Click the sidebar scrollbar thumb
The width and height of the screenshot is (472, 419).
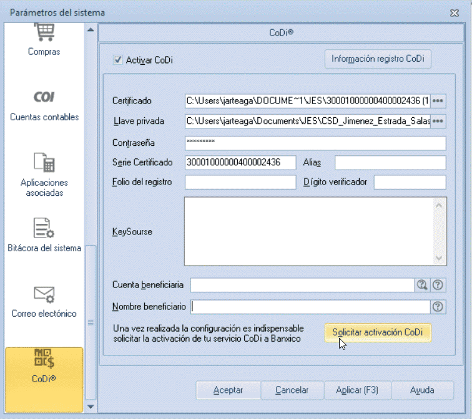91,322
